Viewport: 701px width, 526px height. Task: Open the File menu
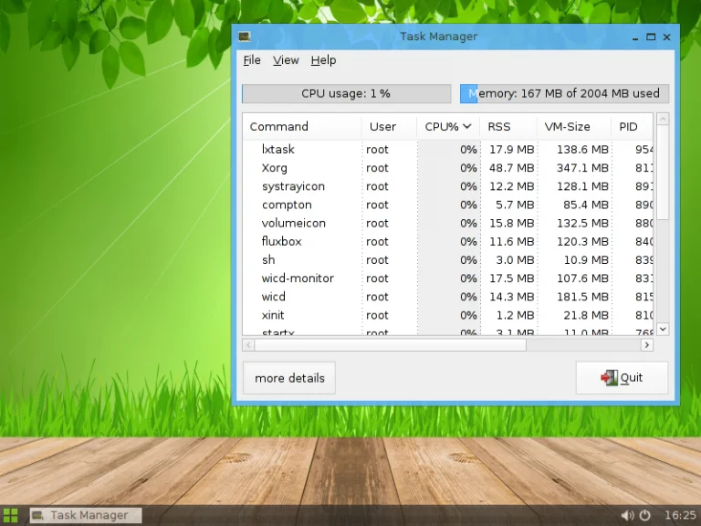(252, 60)
